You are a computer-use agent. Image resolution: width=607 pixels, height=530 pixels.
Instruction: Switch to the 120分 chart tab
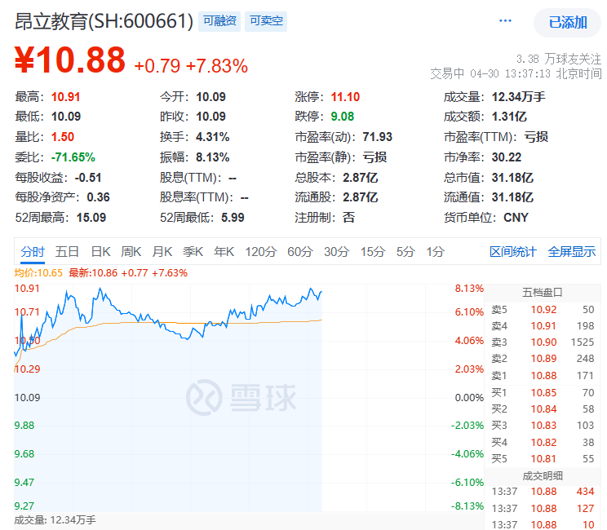coord(260,252)
